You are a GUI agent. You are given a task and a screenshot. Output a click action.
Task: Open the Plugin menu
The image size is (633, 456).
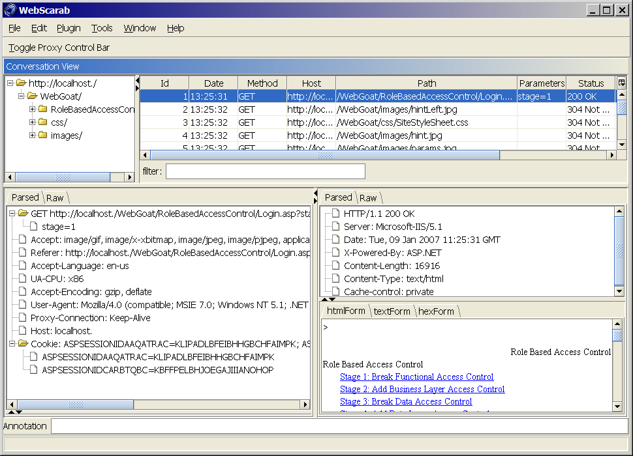coord(69,28)
